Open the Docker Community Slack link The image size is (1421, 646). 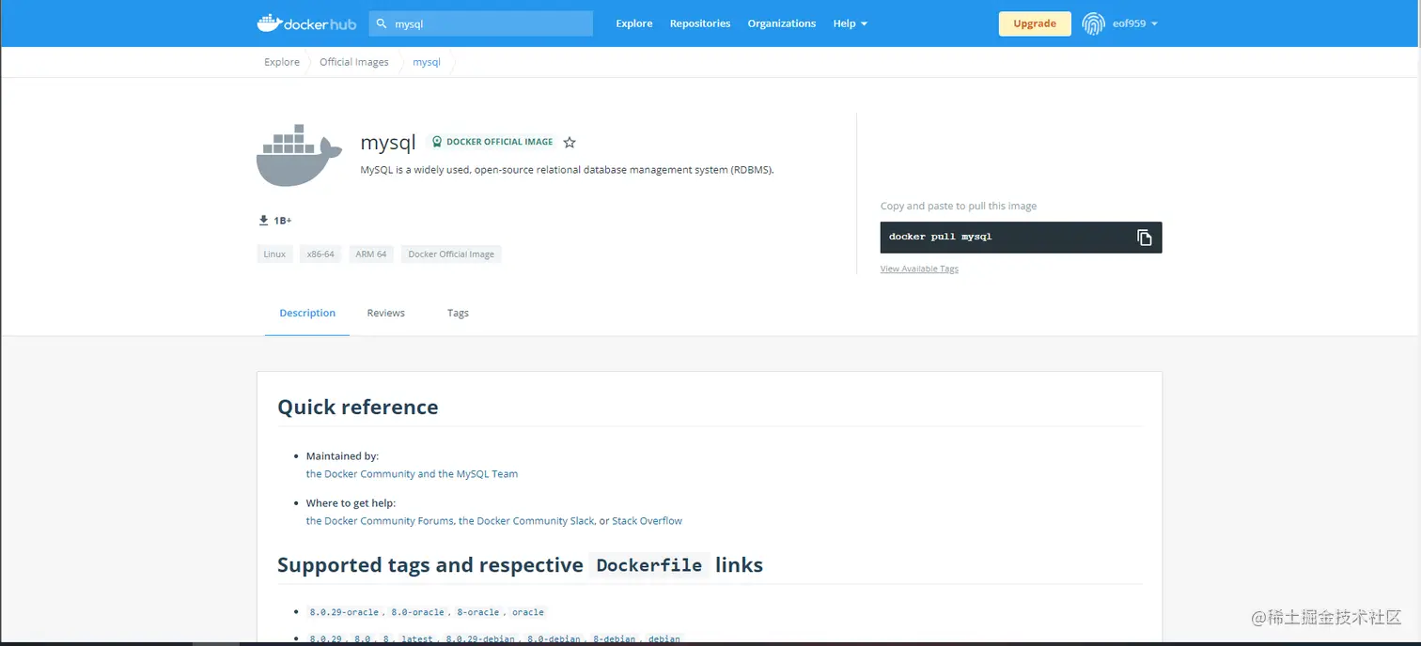point(526,521)
